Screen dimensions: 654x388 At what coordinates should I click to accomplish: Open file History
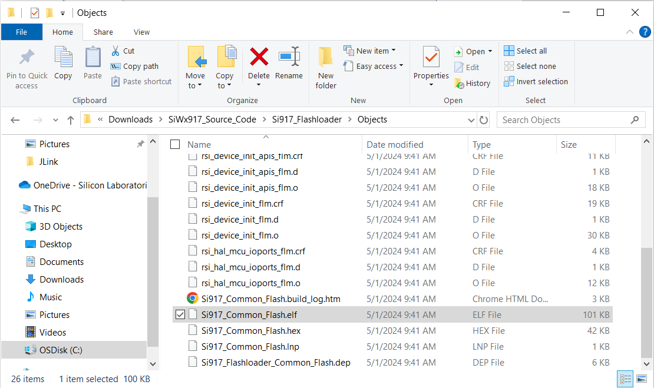click(x=473, y=84)
